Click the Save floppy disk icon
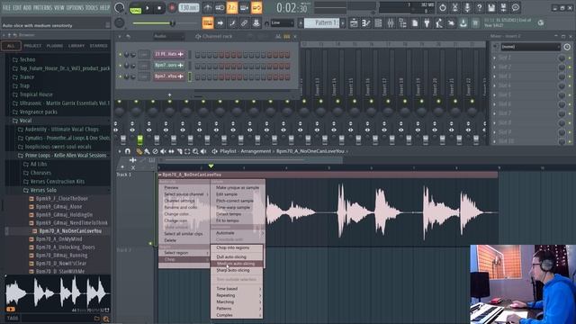This screenshot has height=324, width=576. (x=491, y=7)
